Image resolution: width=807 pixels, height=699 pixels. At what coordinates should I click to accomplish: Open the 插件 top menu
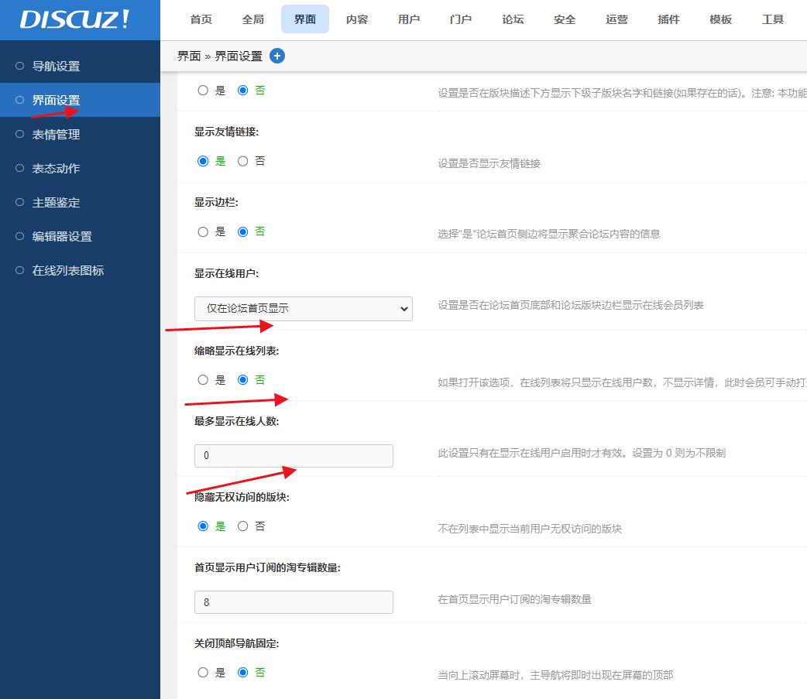tap(668, 19)
